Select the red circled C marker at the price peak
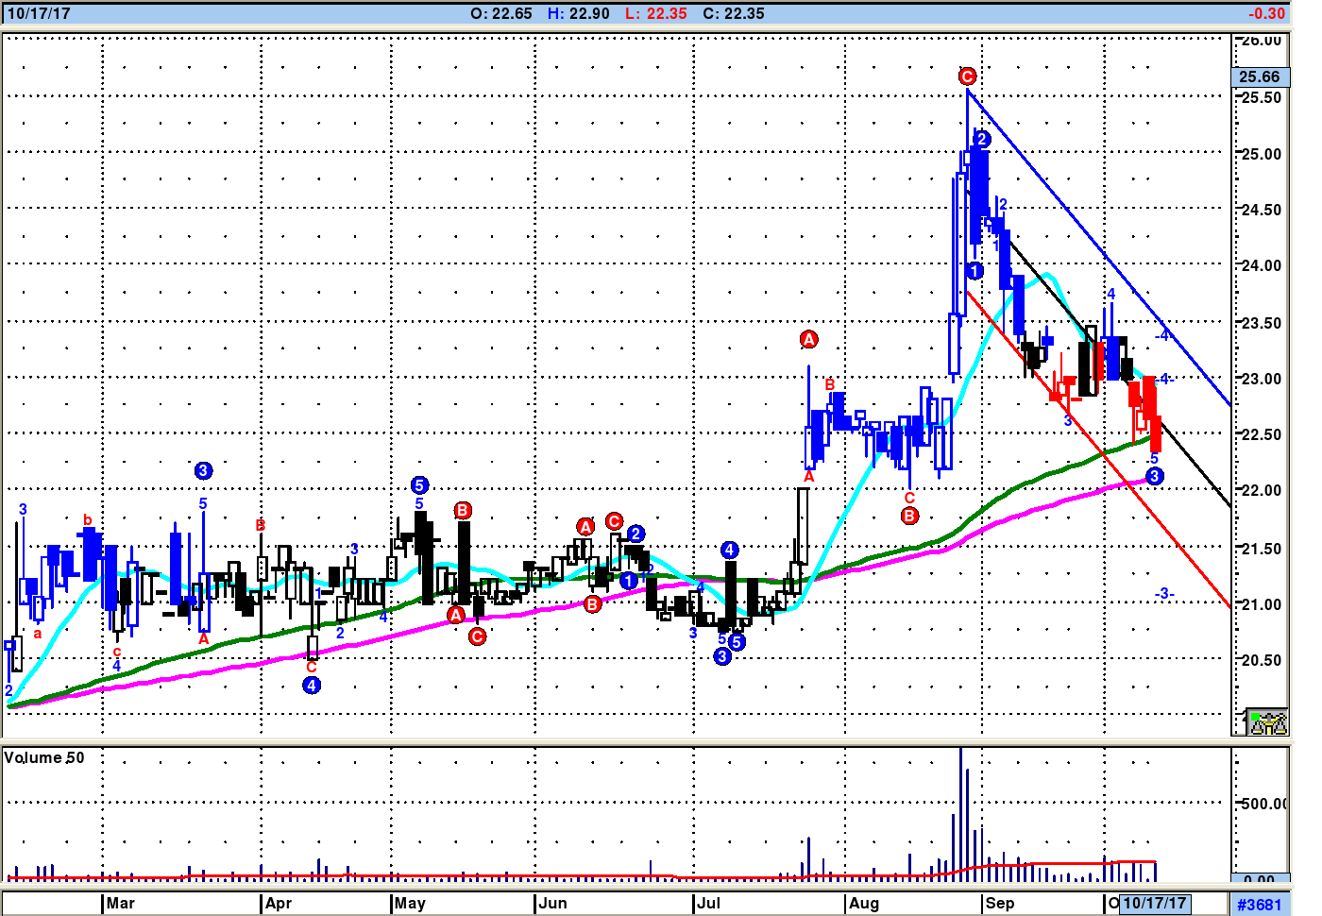Screen dimensions: 1322x916 967,76
